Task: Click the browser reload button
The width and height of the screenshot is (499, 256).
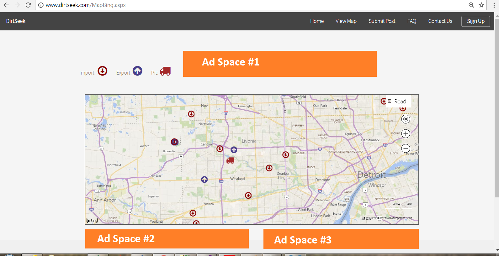Action: click(28, 5)
